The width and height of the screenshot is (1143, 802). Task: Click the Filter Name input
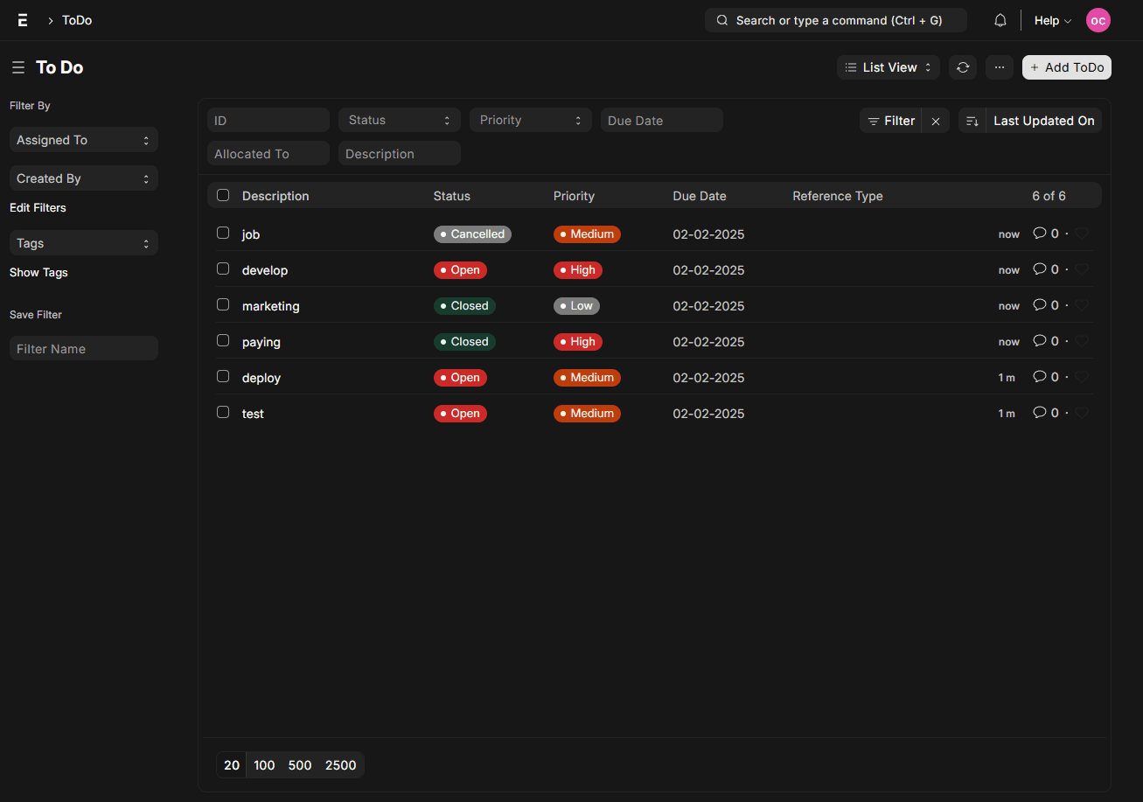coord(84,348)
